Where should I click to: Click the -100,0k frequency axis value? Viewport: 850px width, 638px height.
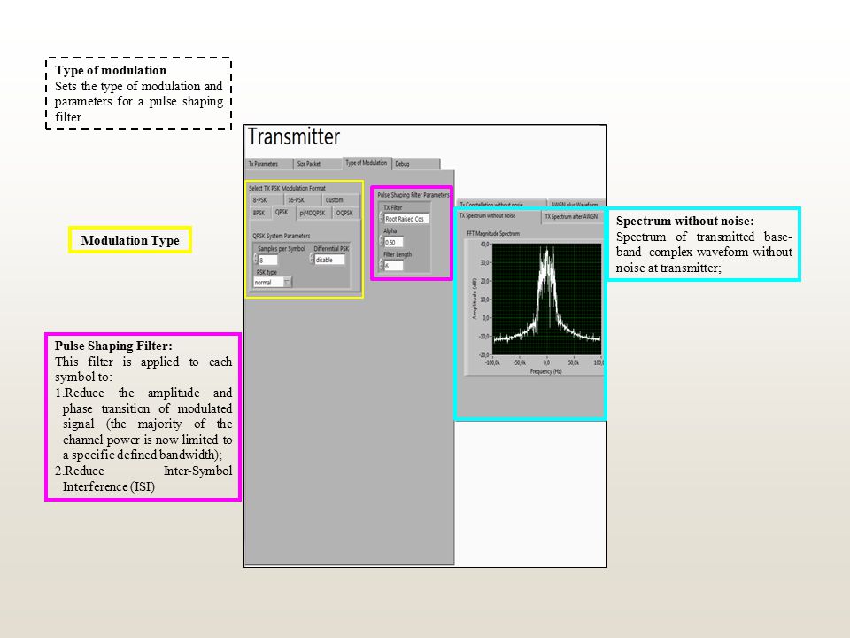pyautogui.click(x=493, y=362)
